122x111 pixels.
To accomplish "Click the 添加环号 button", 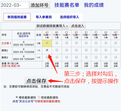I will (x=40, y=5).
